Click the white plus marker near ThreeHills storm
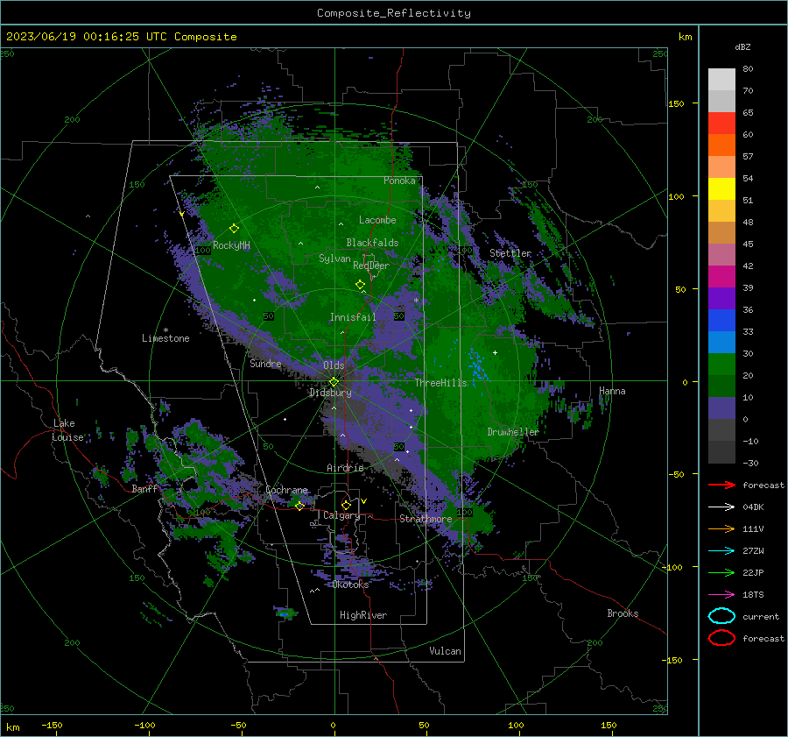The height and width of the screenshot is (737, 788). pyautogui.click(x=495, y=352)
